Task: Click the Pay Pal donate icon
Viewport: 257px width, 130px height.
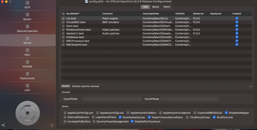Action: [x=52, y=125]
